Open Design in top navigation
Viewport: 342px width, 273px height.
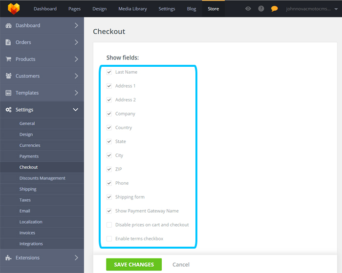pyautogui.click(x=100, y=9)
